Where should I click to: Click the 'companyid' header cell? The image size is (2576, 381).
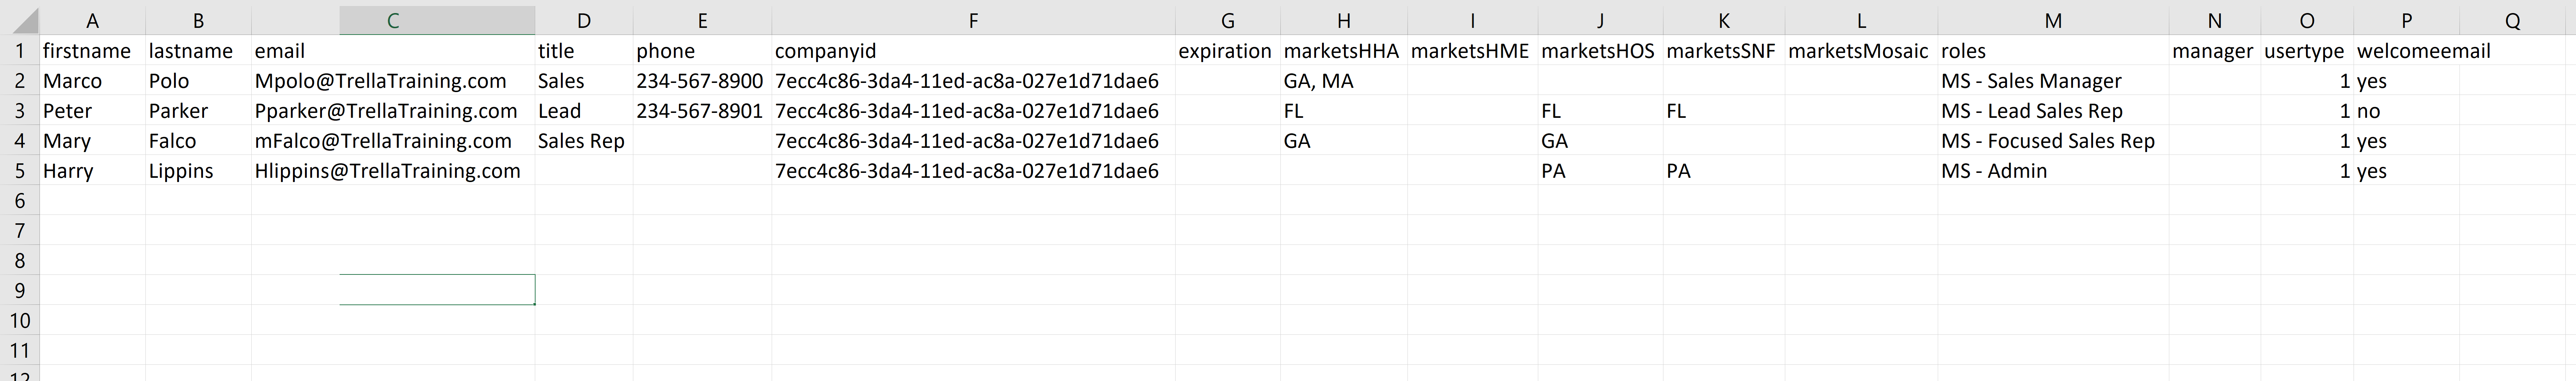tap(973, 51)
